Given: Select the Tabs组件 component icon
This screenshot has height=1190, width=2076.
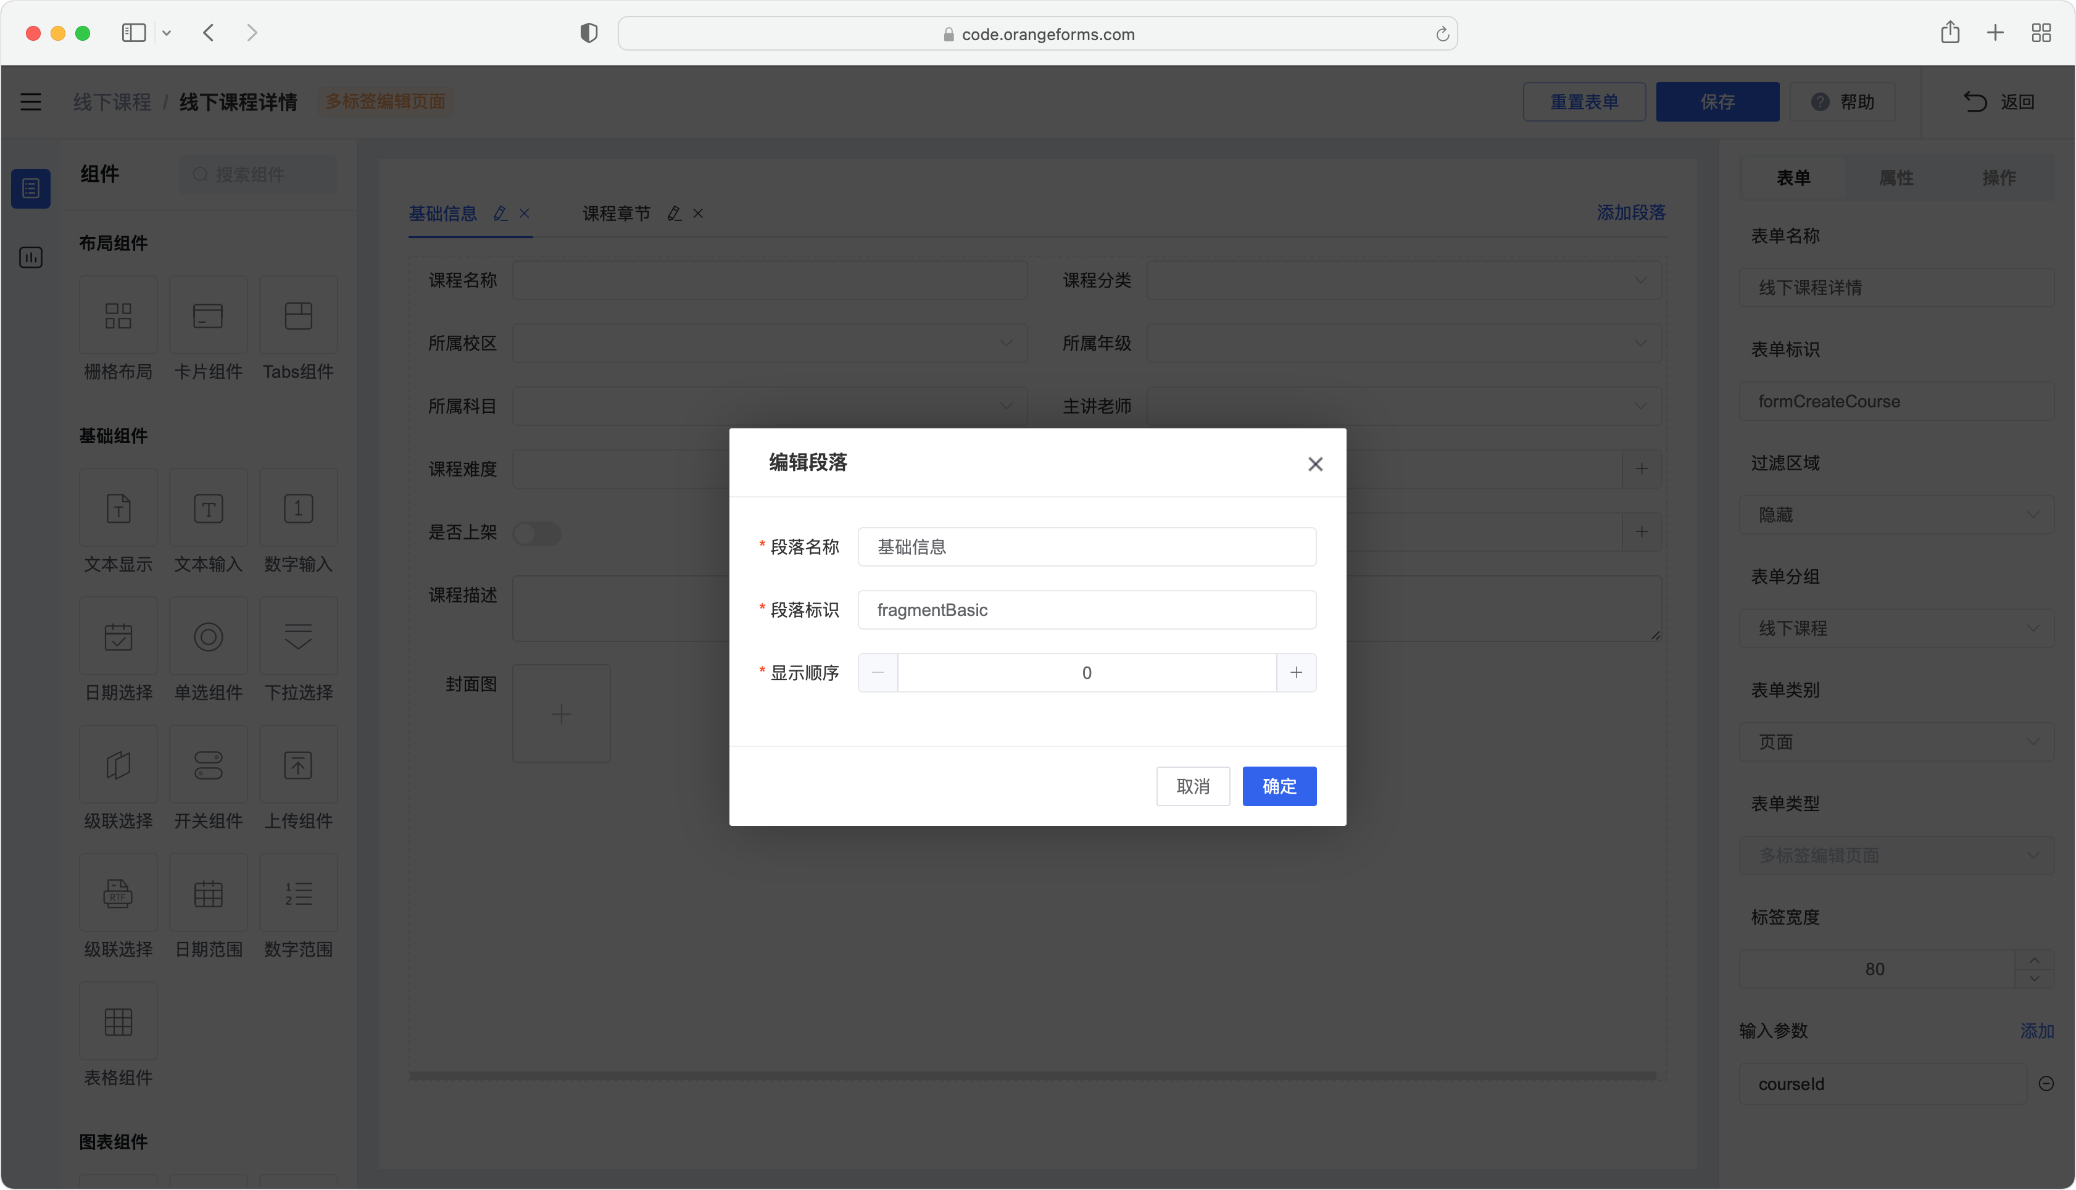Looking at the screenshot, I should click(297, 315).
